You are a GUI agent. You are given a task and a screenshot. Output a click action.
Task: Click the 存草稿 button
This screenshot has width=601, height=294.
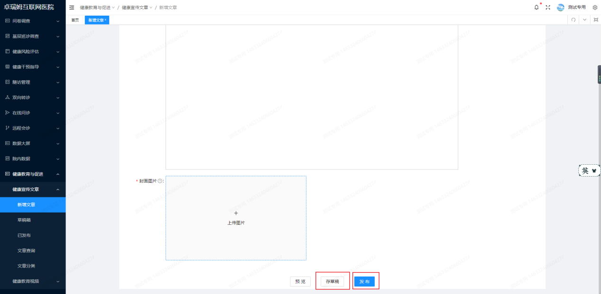333,281
